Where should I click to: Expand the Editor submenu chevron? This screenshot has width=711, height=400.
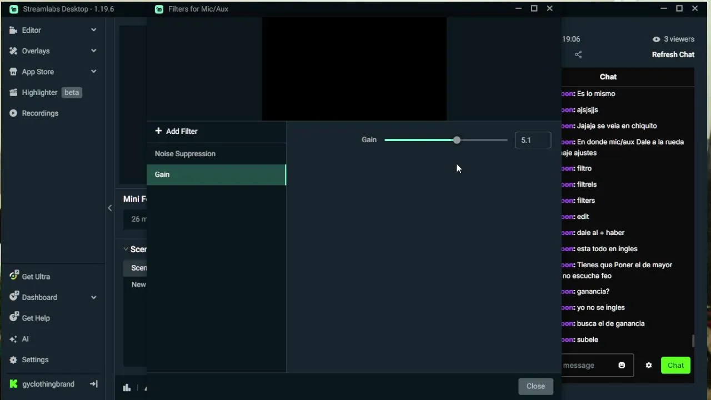click(93, 30)
